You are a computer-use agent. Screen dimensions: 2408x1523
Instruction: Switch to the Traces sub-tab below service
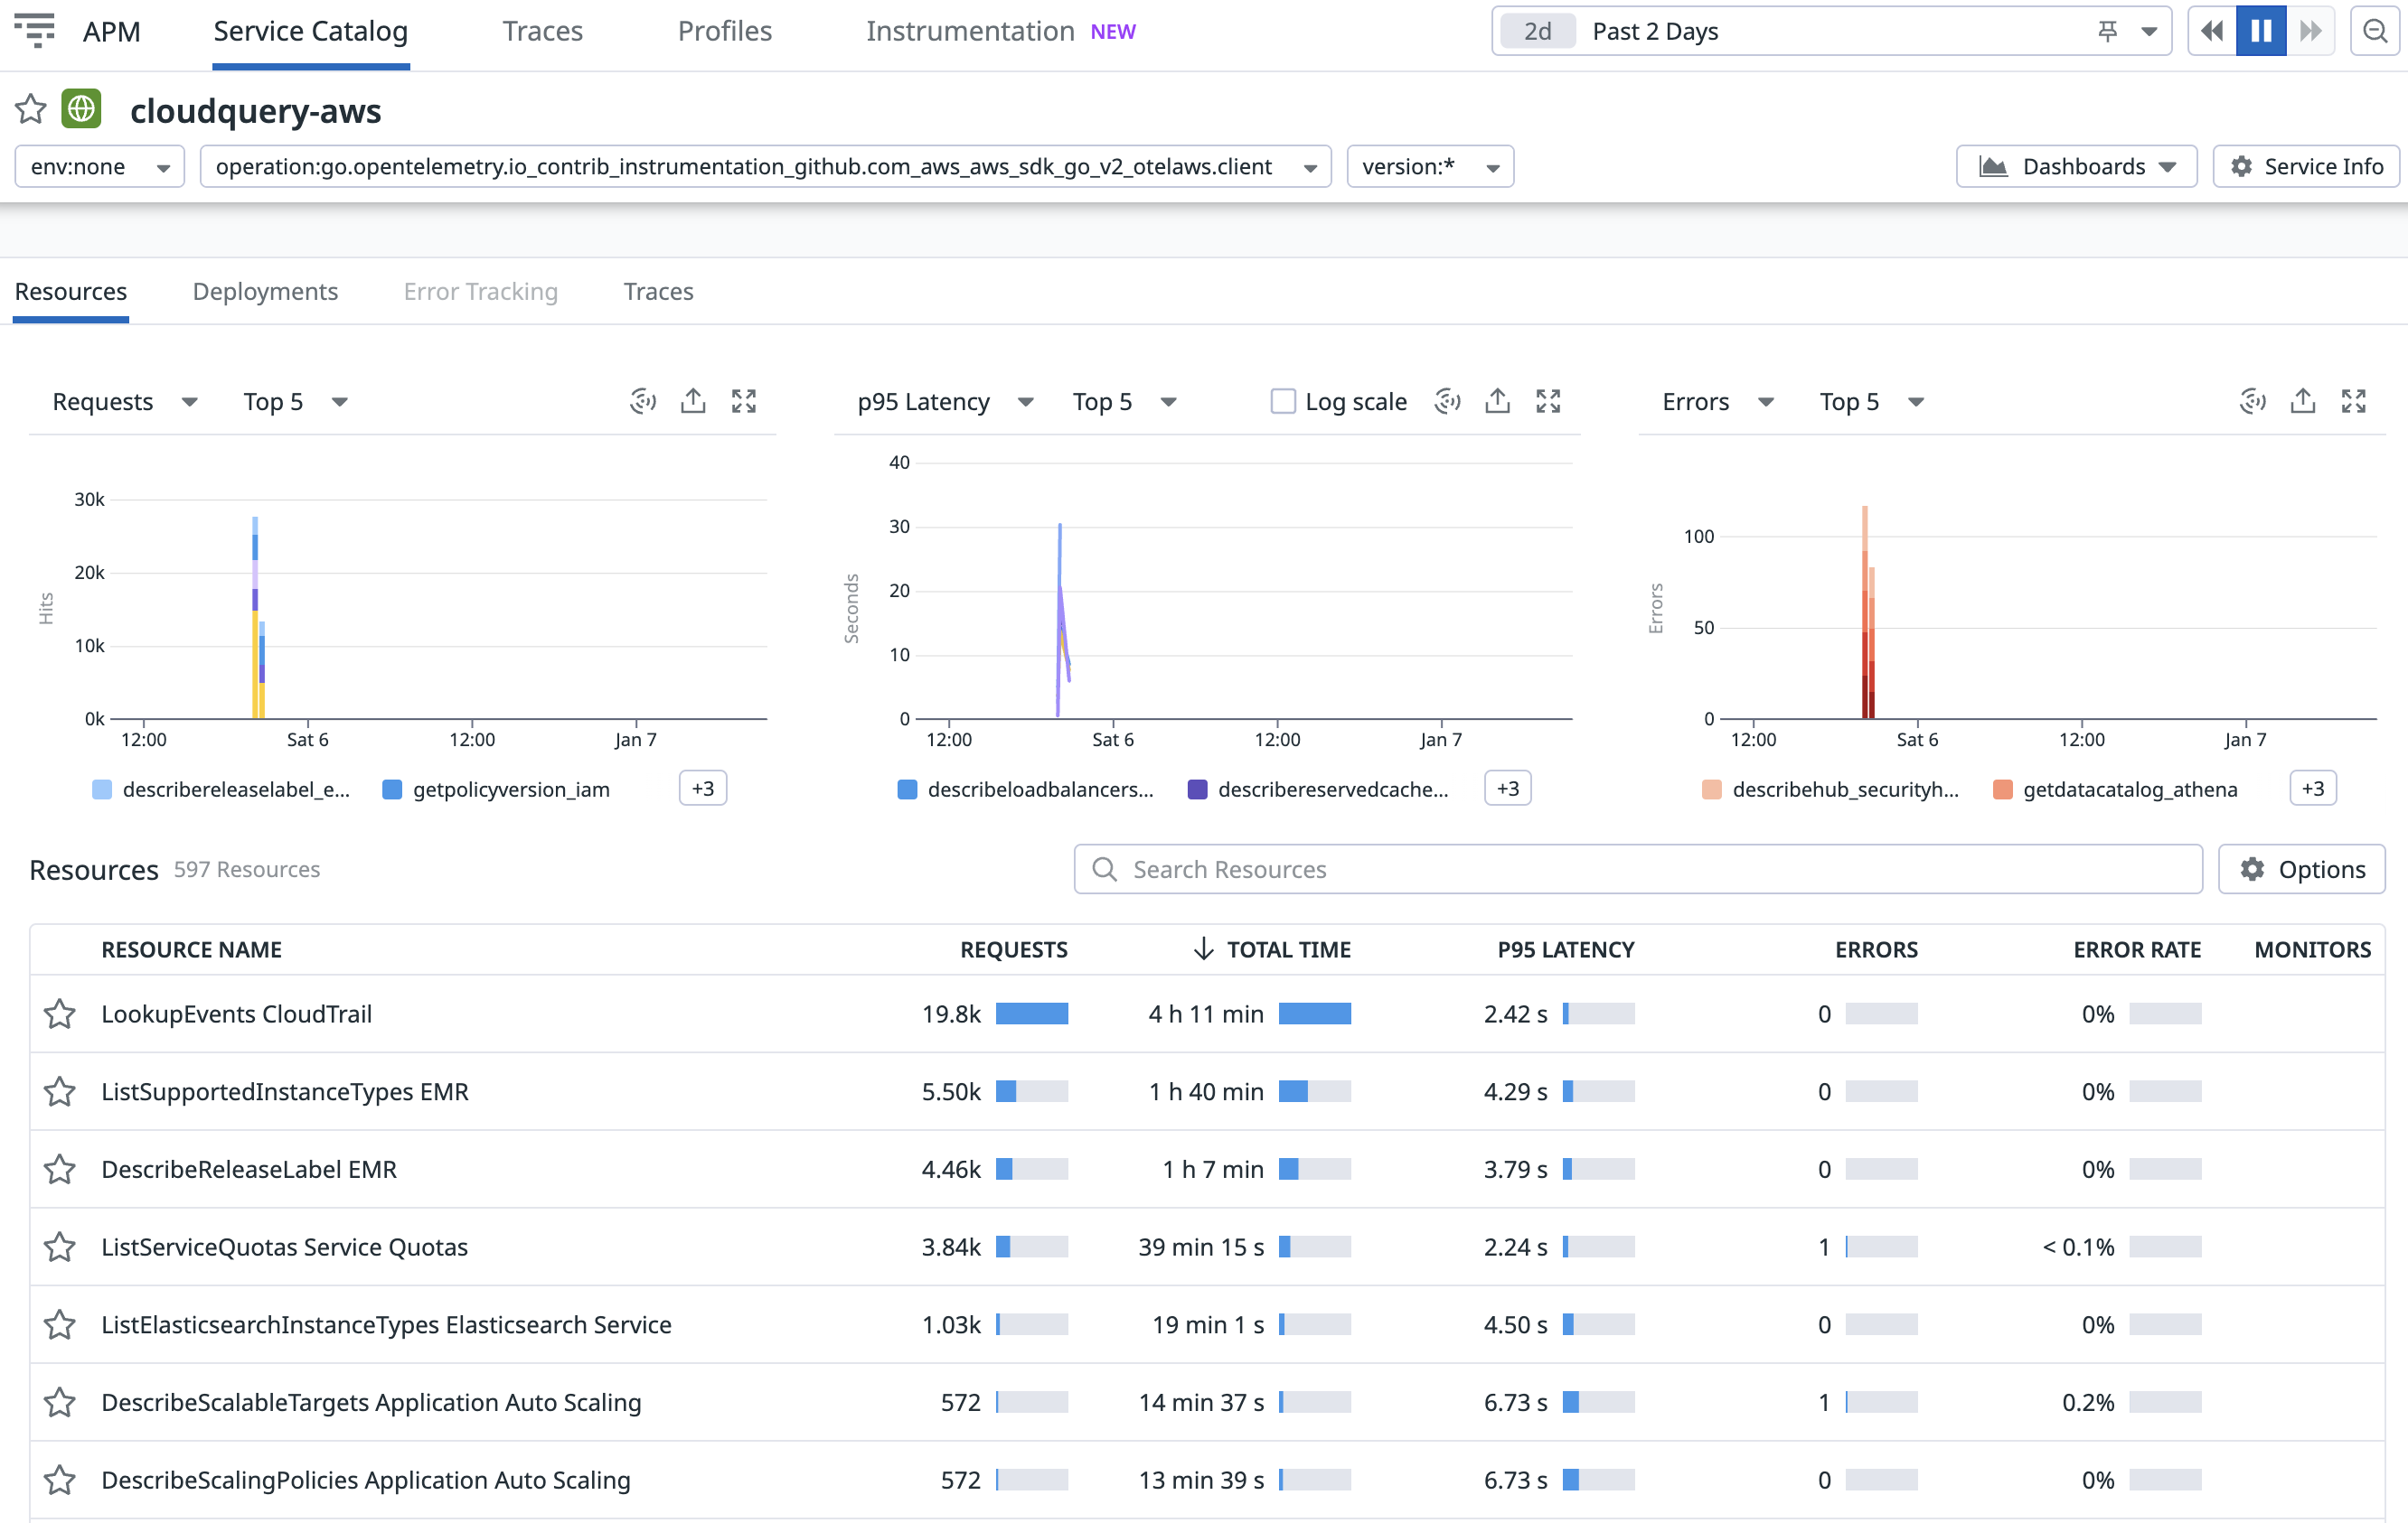[x=658, y=291]
